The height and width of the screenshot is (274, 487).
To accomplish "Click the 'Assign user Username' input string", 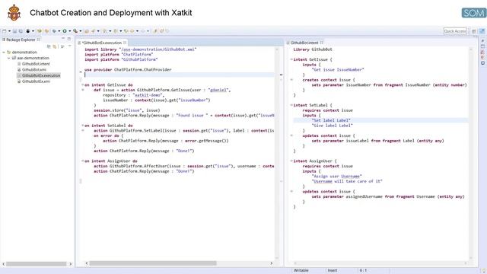I will (336, 176).
